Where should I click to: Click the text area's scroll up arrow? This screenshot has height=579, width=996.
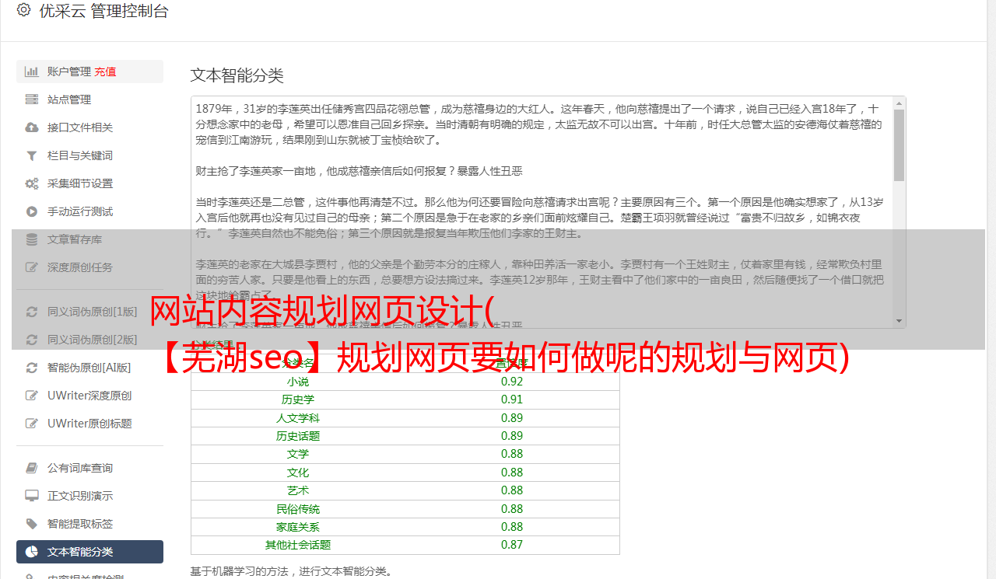coord(899,103)
